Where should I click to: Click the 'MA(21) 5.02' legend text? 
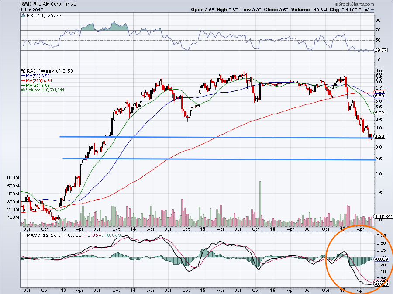point(38,86)
